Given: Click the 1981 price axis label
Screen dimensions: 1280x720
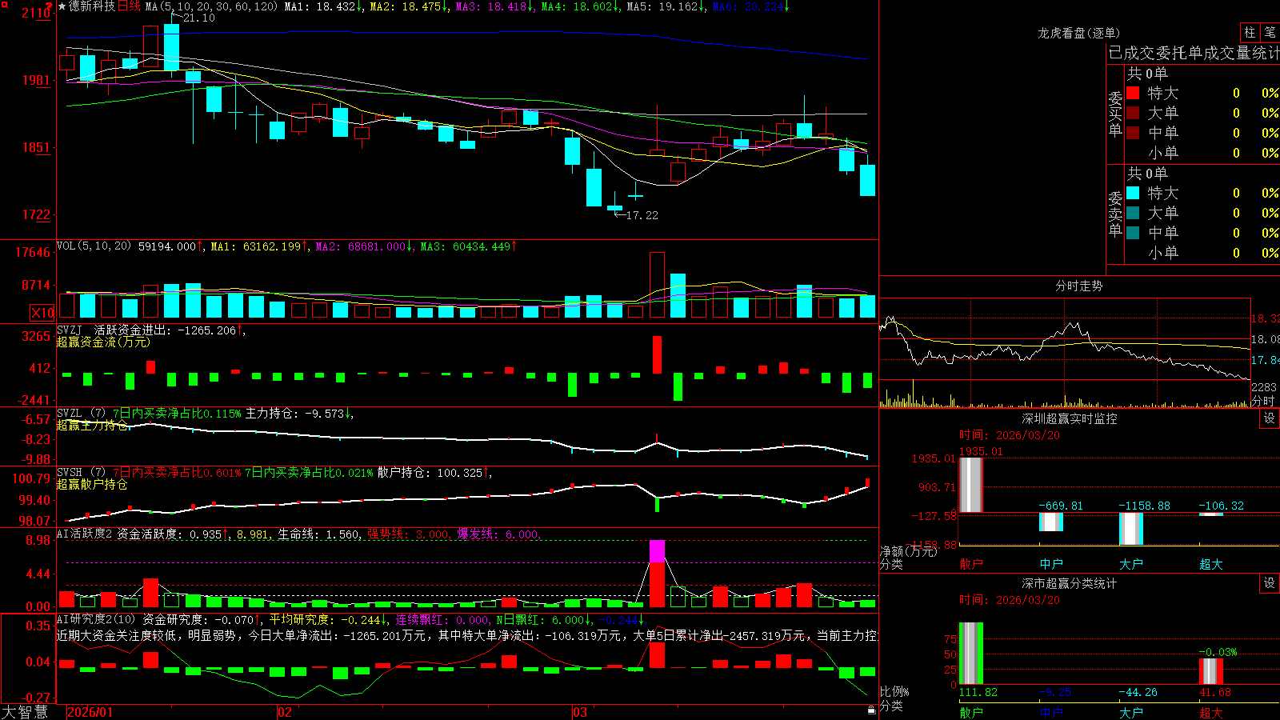Looking at the screenshot, I should pyautogui.click(x=36, y=80).
